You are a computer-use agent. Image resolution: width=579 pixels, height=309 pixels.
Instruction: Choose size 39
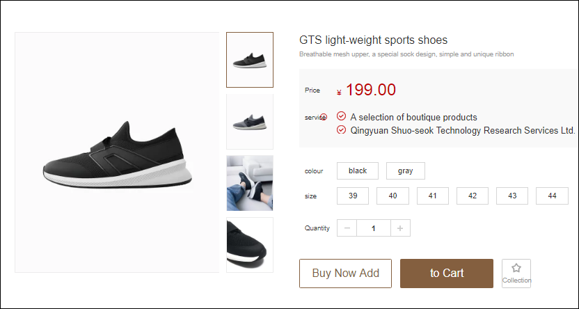(353, 196)
